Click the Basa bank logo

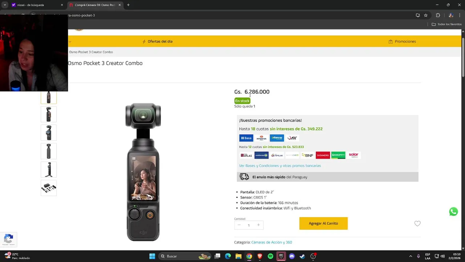(x=246, y=138)
